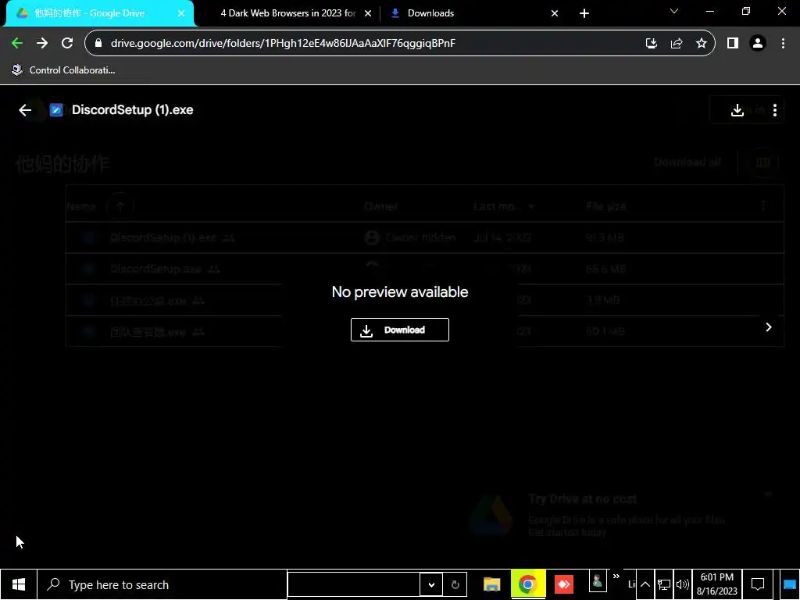The image size is (800, 600).
Task: Open File Explorer from the taskbar
Action: [x=492, y=584]
